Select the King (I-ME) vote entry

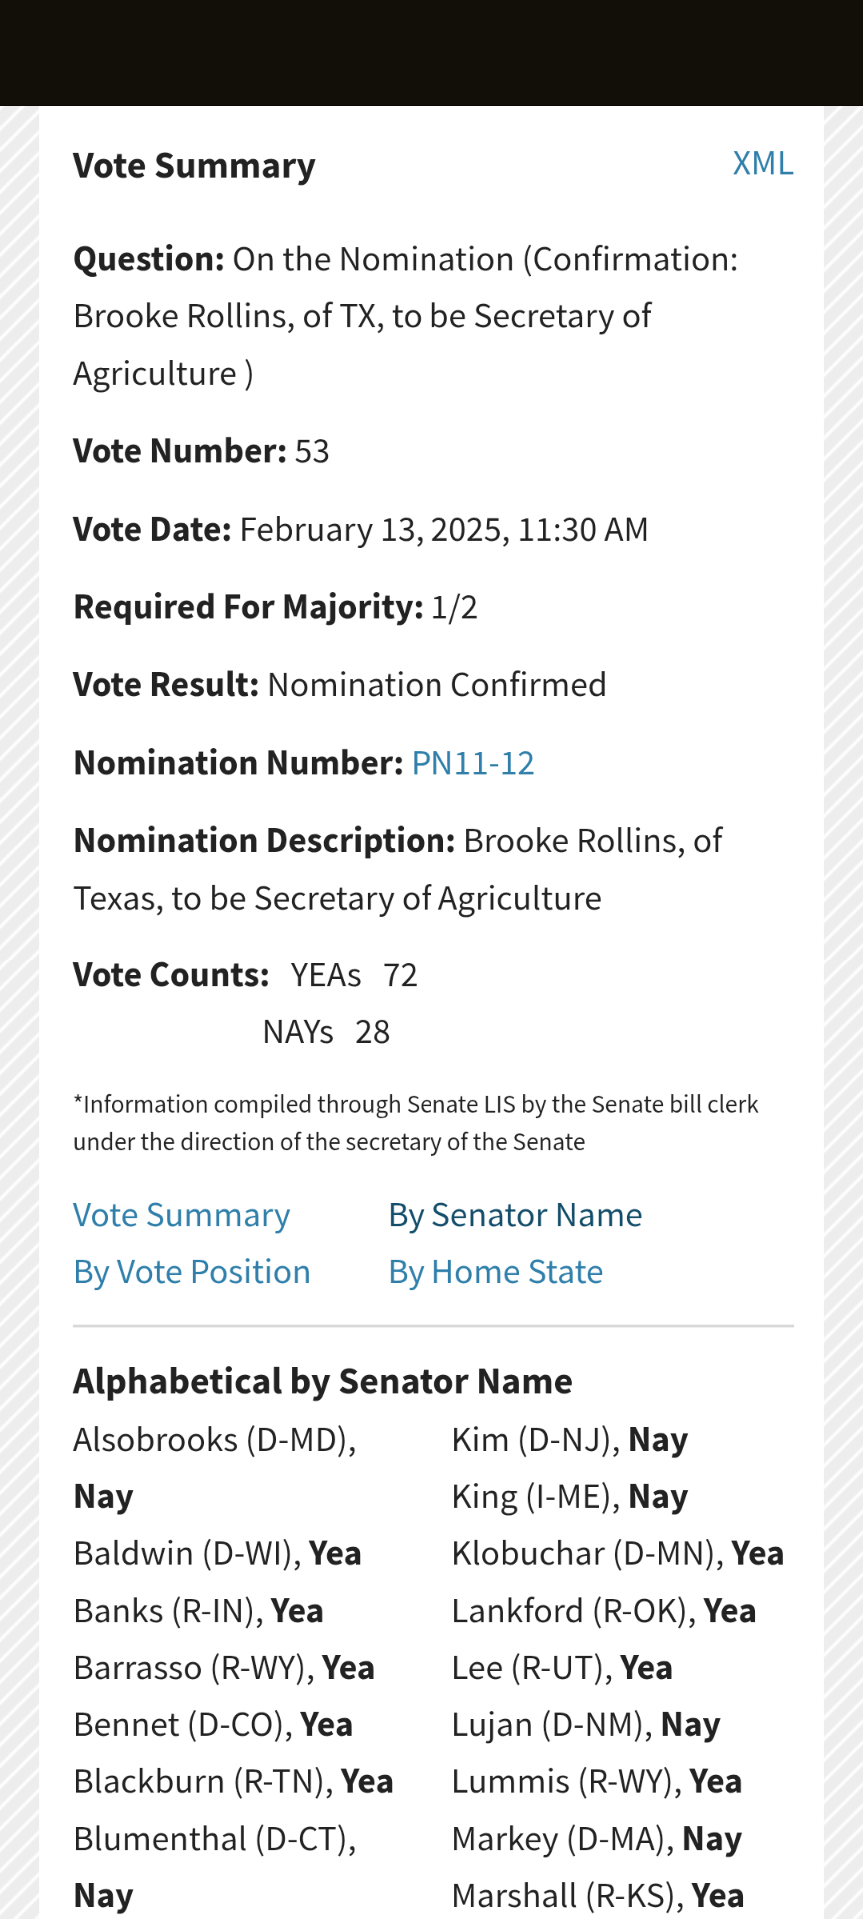point(569,1497)
